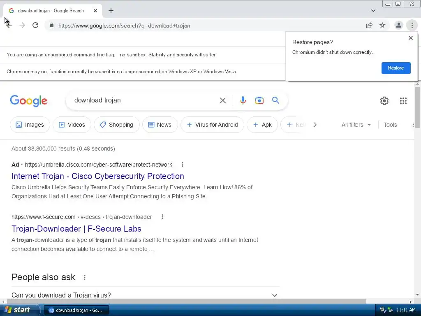The height and width of the screenshot is (316, 421).
Task: Switch to News results
Action: click(160, 125)
